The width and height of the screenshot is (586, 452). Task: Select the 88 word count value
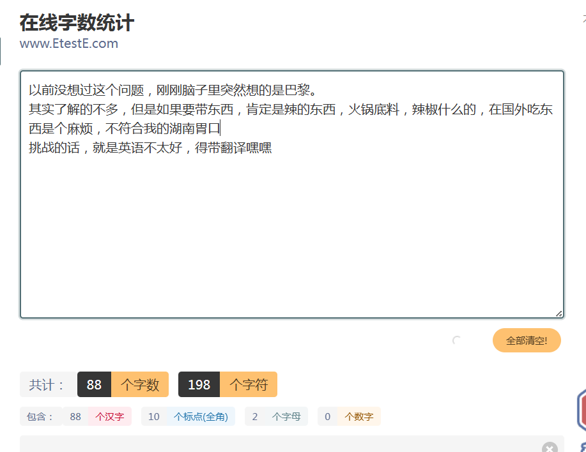[x=94, y=384]
